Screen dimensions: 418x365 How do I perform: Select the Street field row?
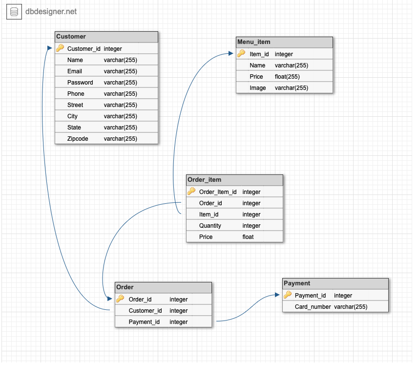pyautogui.click(x=106, y=105)
